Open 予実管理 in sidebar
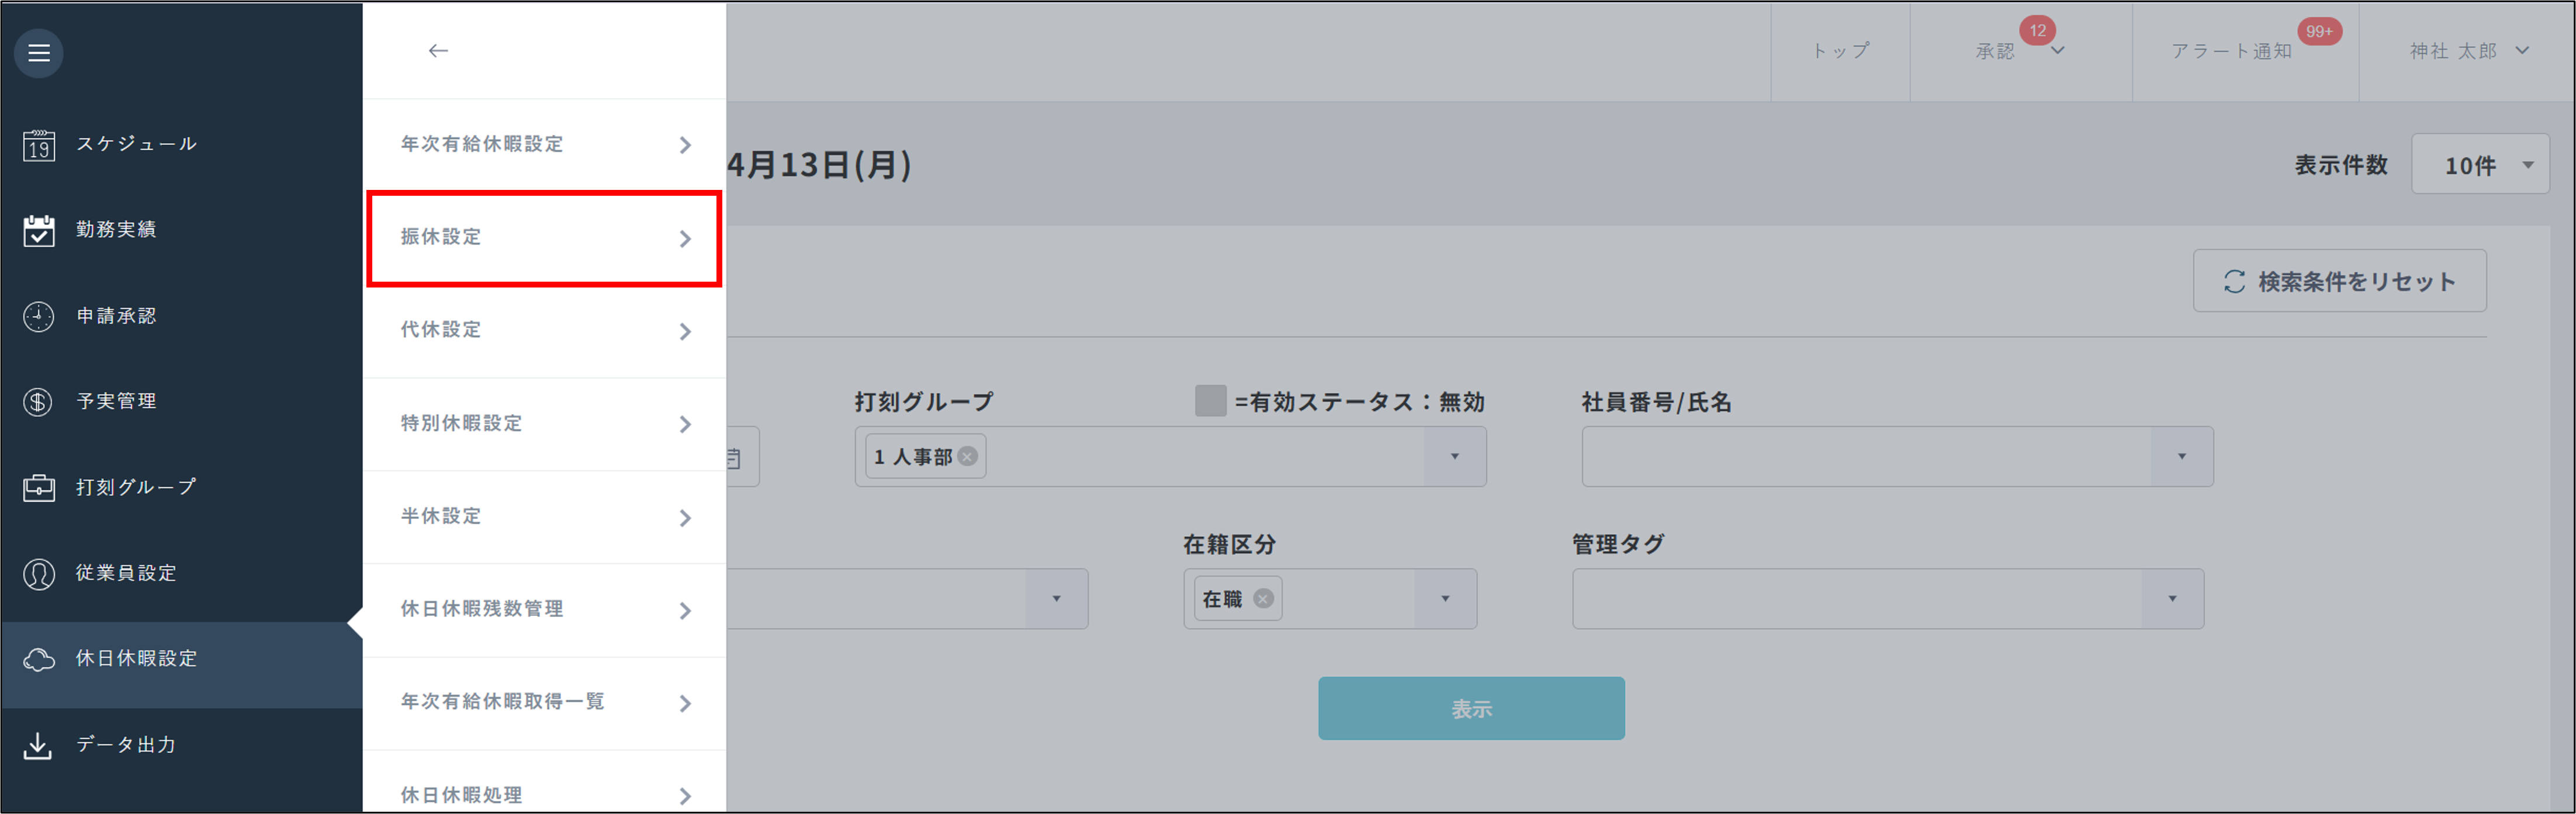Image resolution: width=2576 pixels, height=814 pixels. click(181, 402)
